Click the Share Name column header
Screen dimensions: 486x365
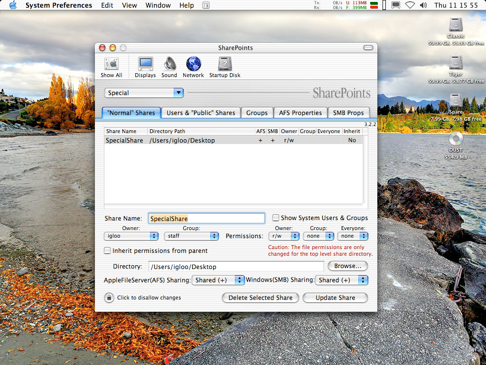[125, 131]
